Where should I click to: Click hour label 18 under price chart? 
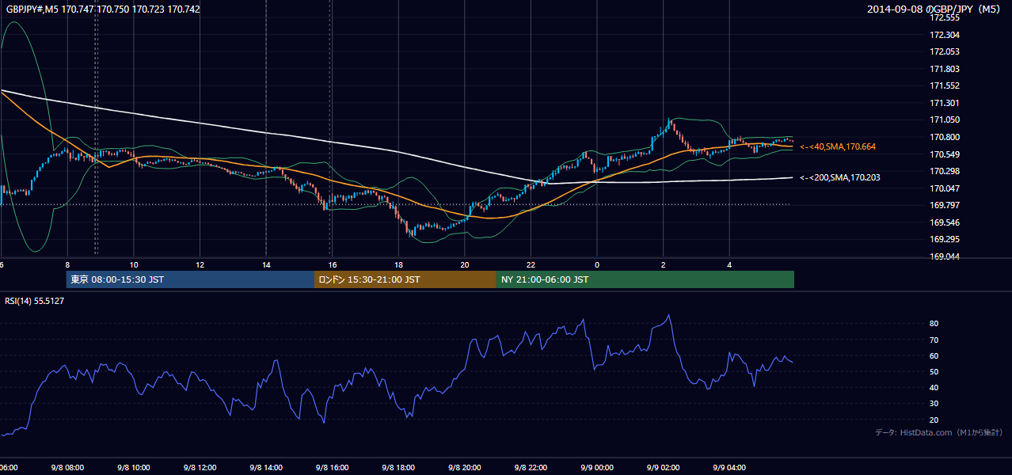point(398,264)
